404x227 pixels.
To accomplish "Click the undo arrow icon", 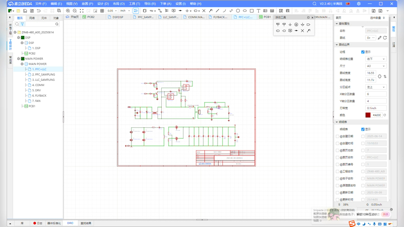I will pyautogui.click(x=39, y=11).
